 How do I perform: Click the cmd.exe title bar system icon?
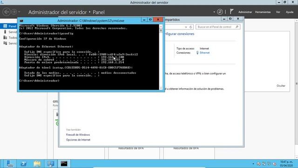tap(21, 21)
